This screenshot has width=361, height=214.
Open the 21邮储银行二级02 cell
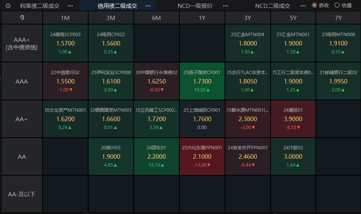[x=338, y=81]
